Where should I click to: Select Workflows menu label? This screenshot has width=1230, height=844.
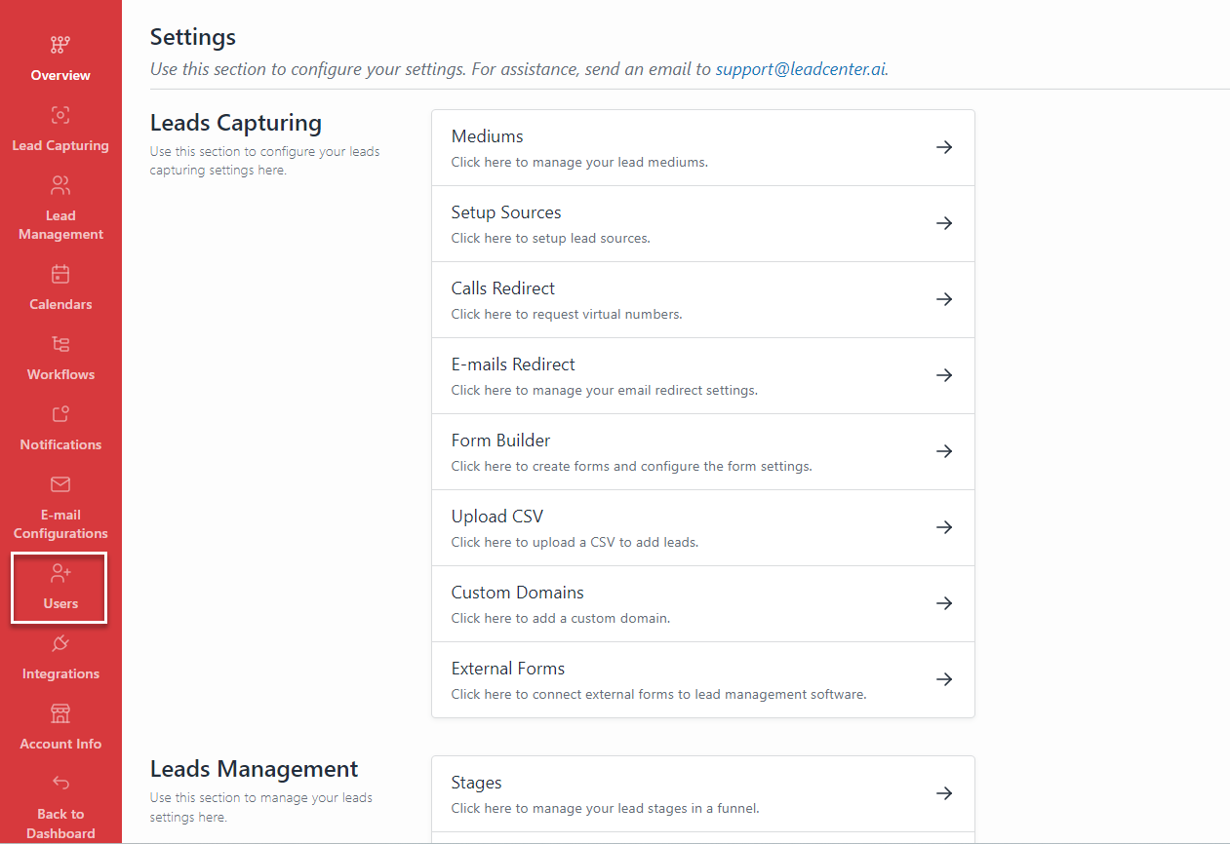pyautogui.click(x=60, y=374)
